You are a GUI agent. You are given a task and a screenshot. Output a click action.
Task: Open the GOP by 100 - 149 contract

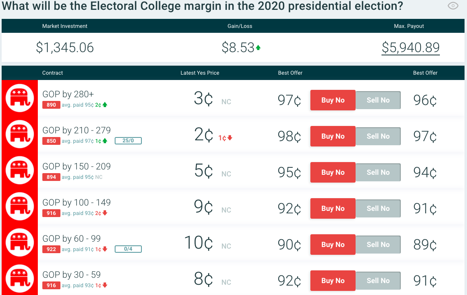(76, 203)
